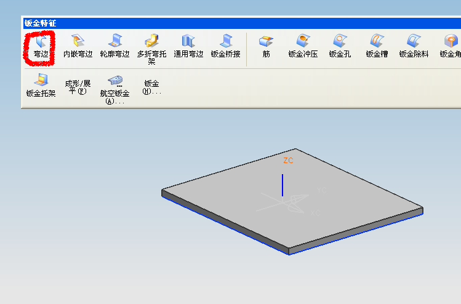The height and width of the screenshot is (304, 461).
Task: Select the 筋 bead tool
Action: [266, 46]
